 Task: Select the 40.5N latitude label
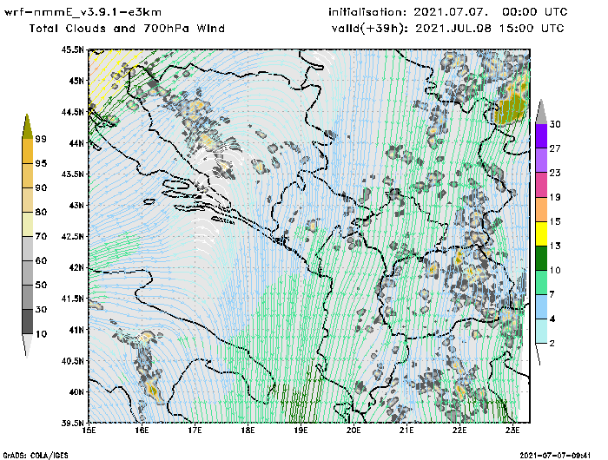pyautogui.click(x=72, y=361)
